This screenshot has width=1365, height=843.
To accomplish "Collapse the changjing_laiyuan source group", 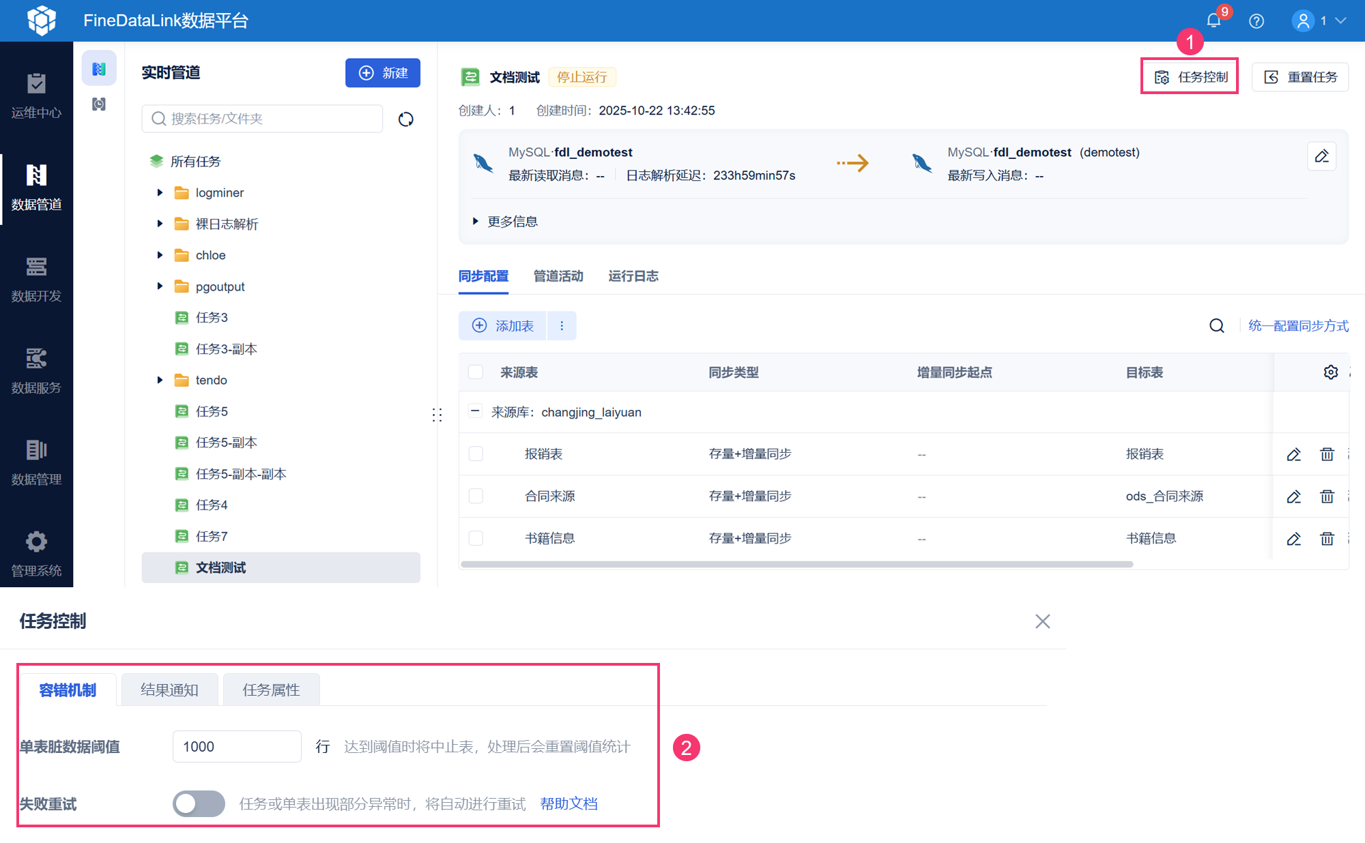I will 475,411.
